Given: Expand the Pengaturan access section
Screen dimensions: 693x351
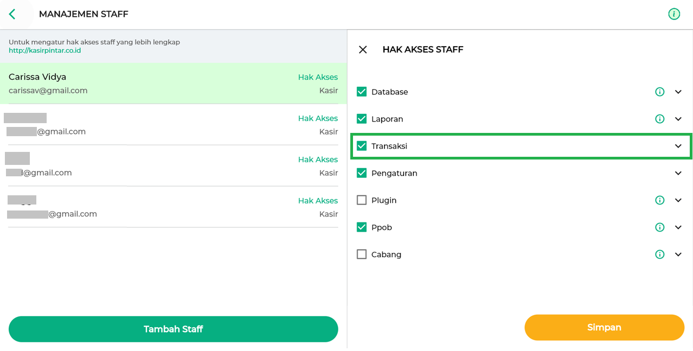Looking at the screenshot, I should (678, 174).
